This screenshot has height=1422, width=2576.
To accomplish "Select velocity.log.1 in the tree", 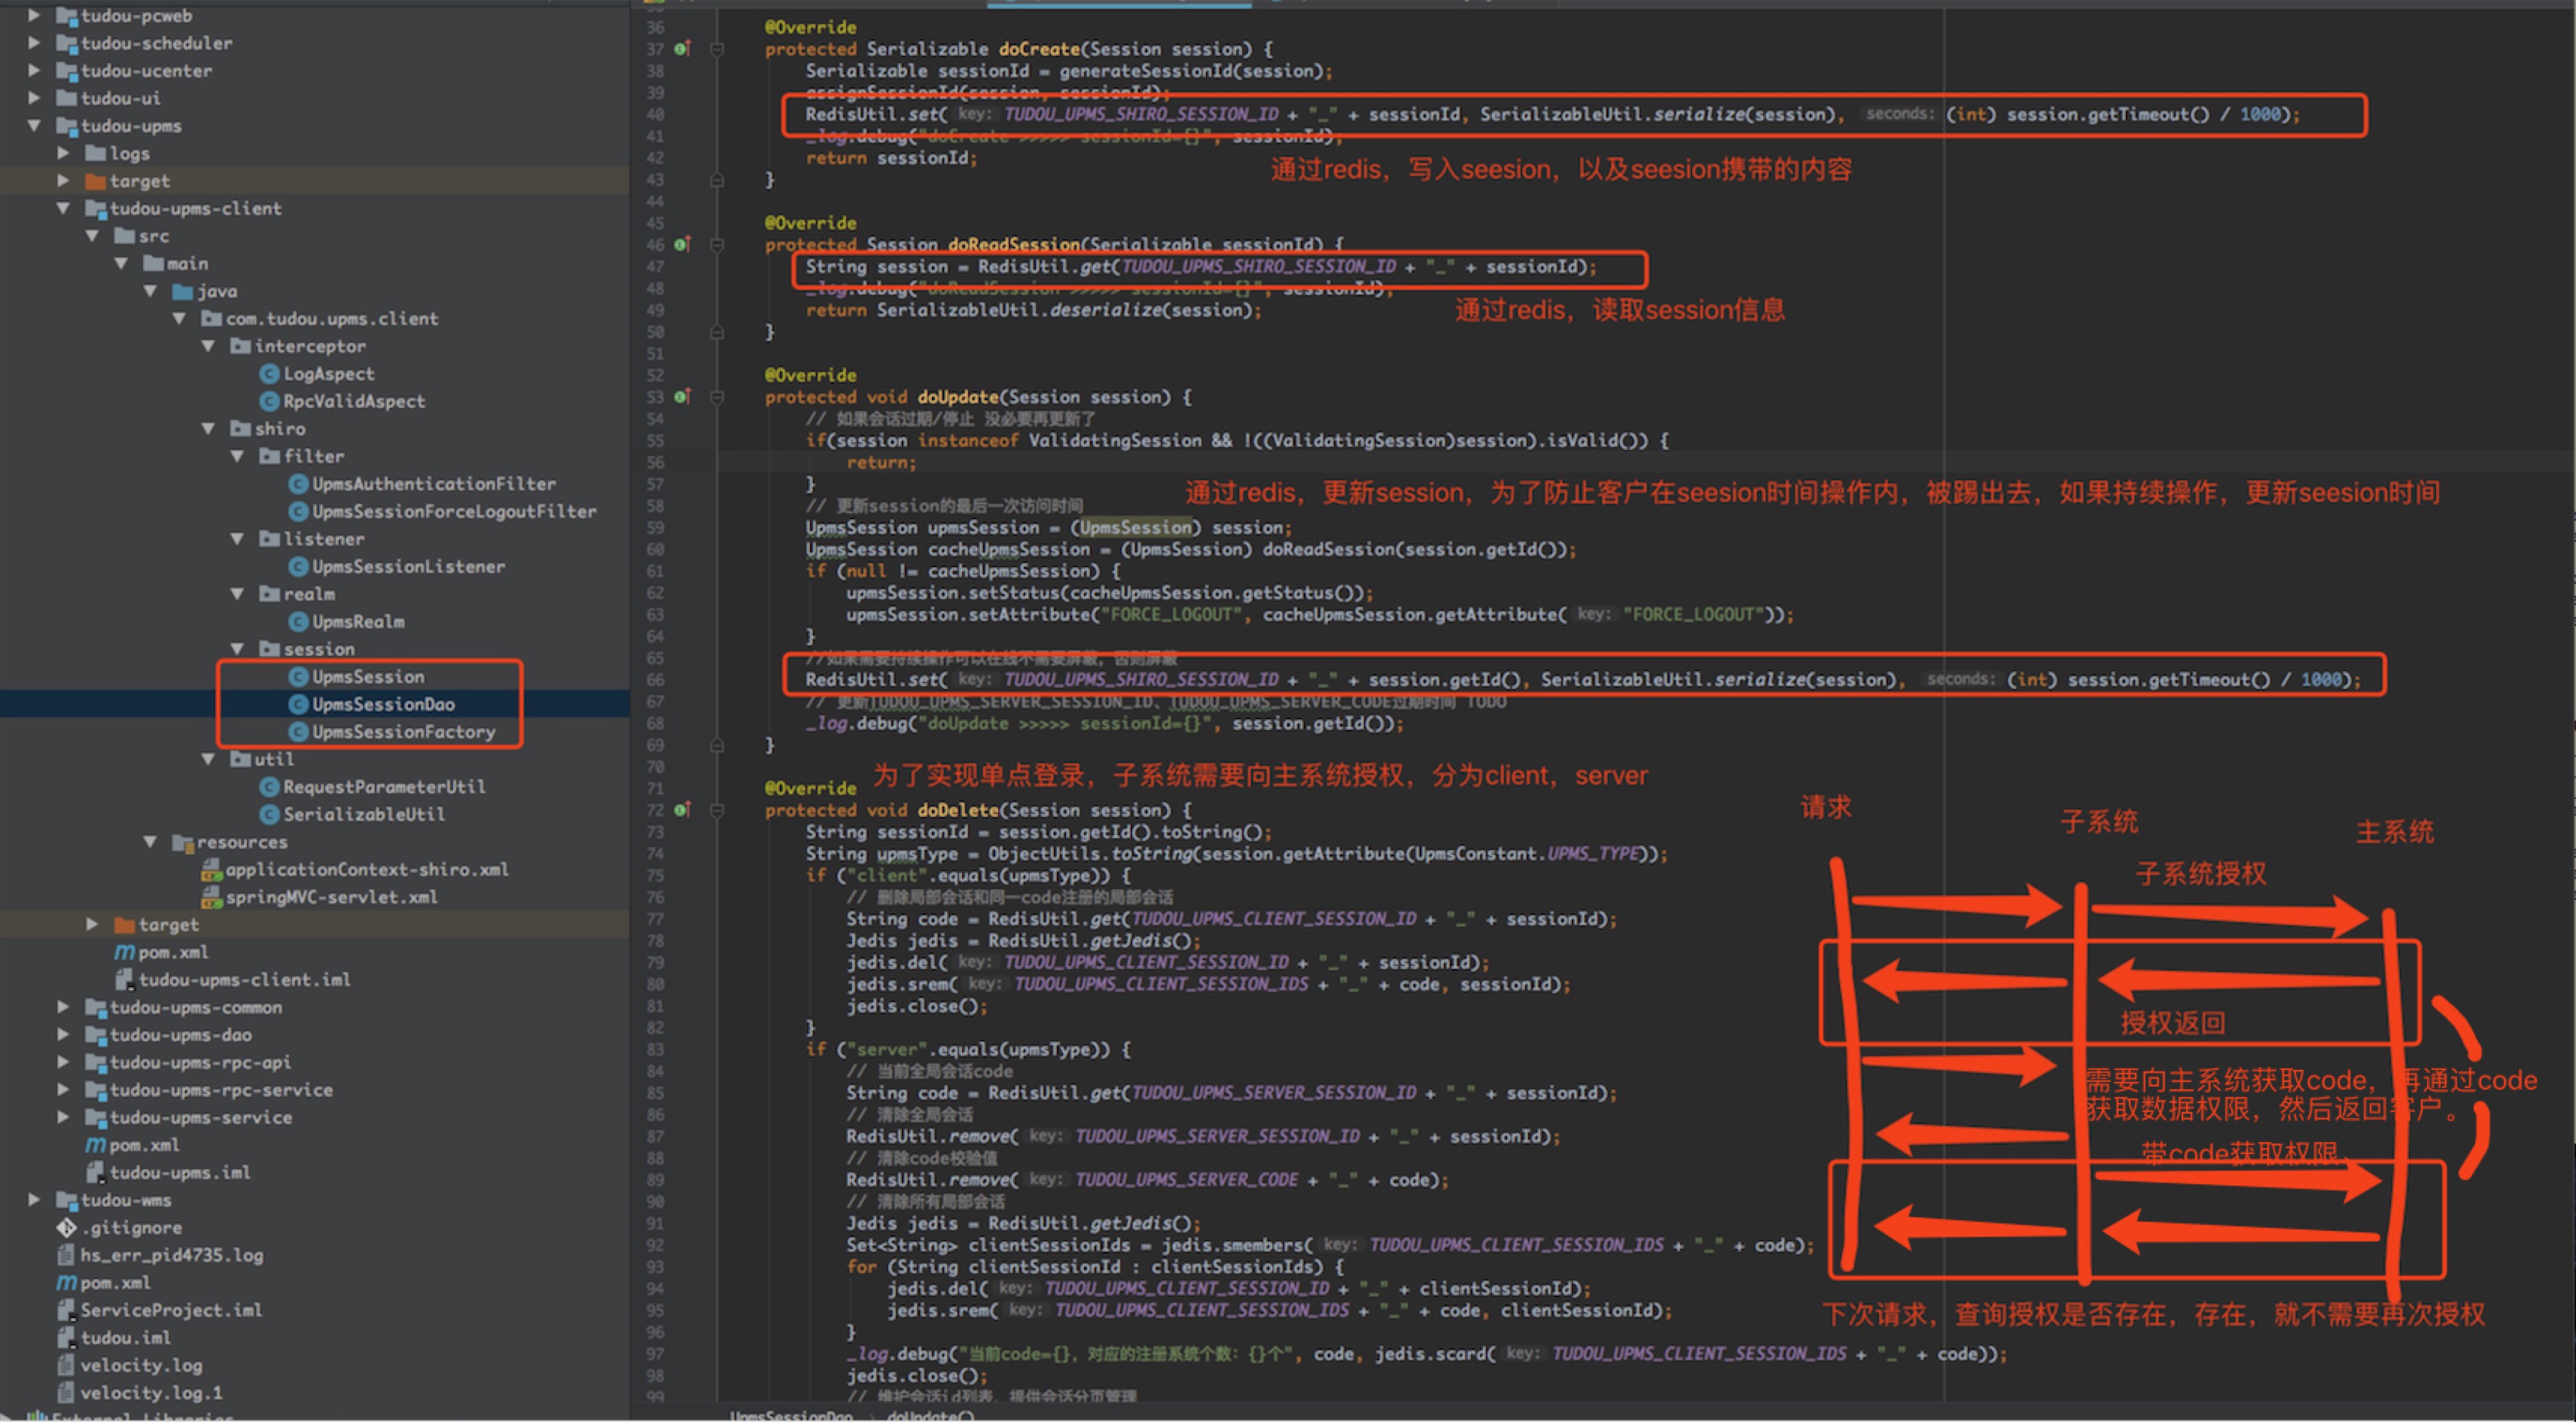I will [314, 1393].
